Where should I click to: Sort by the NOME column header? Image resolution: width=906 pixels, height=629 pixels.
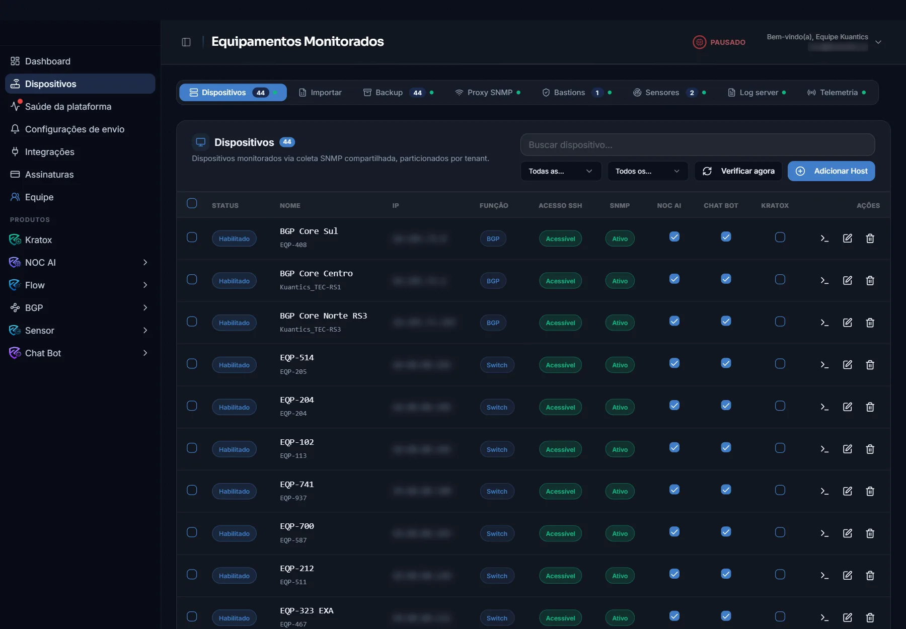290,205
